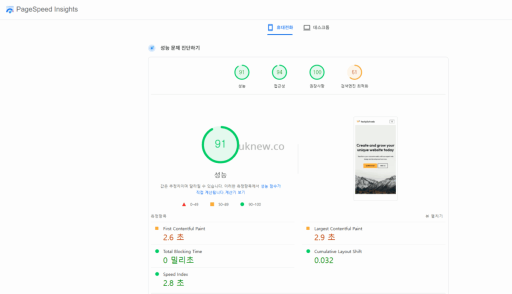Viewport: 512px width, 294px height.
Task: Click the PageSpeed Insights logo icon
Action: [9, 9]
